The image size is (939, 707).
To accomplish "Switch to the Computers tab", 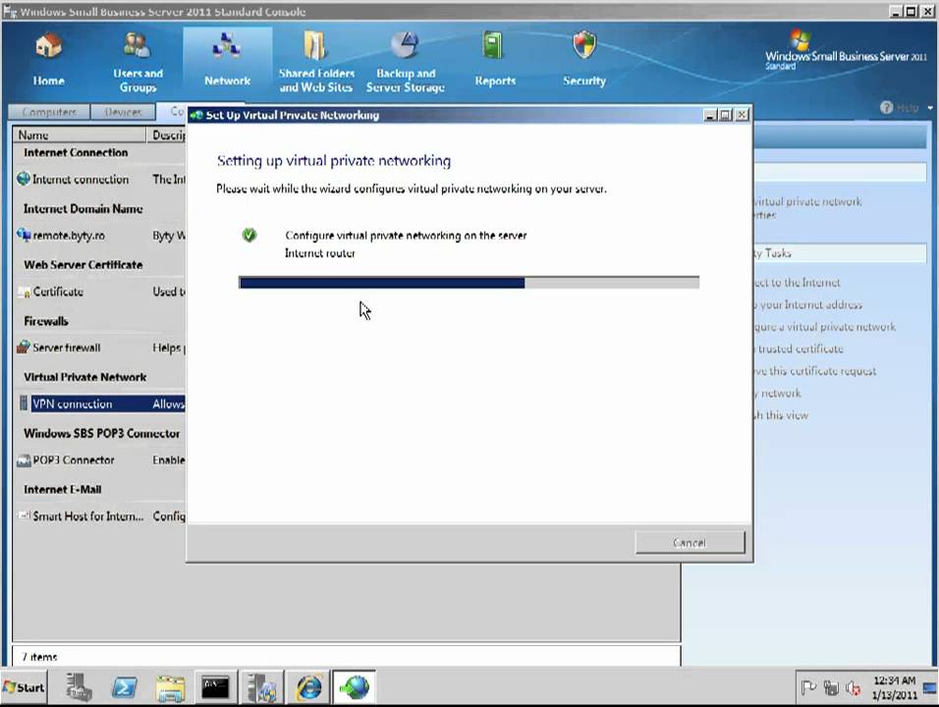I will (49, 112).
